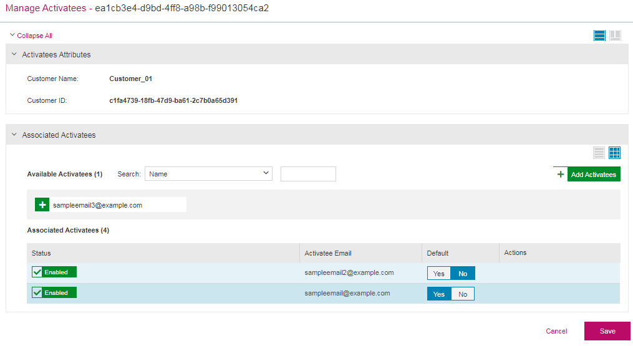Click the checkmark icon for sampleemail2@example.com

point(37,272)
